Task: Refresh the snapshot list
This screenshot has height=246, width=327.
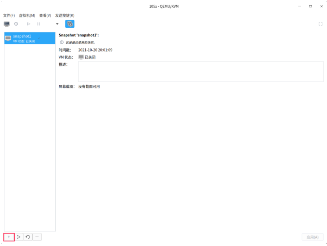Action: click(28, 237)
